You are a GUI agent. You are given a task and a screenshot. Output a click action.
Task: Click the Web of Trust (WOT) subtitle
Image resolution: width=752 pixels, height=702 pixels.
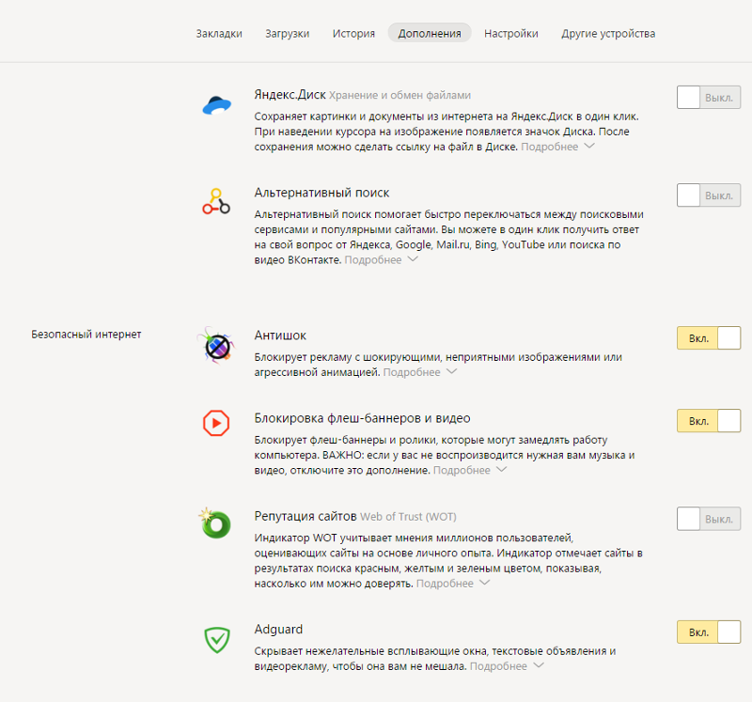408,517
